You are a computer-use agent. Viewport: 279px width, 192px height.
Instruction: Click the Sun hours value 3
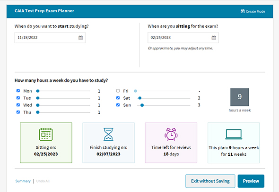(x=199, y=105)
